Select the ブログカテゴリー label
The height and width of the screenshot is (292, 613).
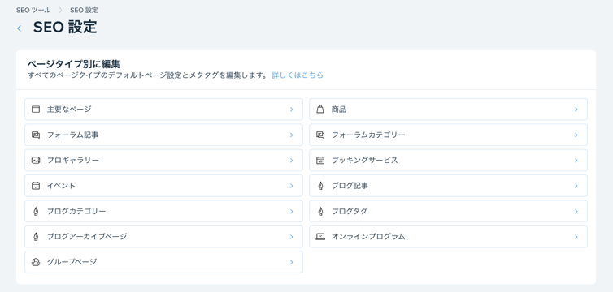76,212
